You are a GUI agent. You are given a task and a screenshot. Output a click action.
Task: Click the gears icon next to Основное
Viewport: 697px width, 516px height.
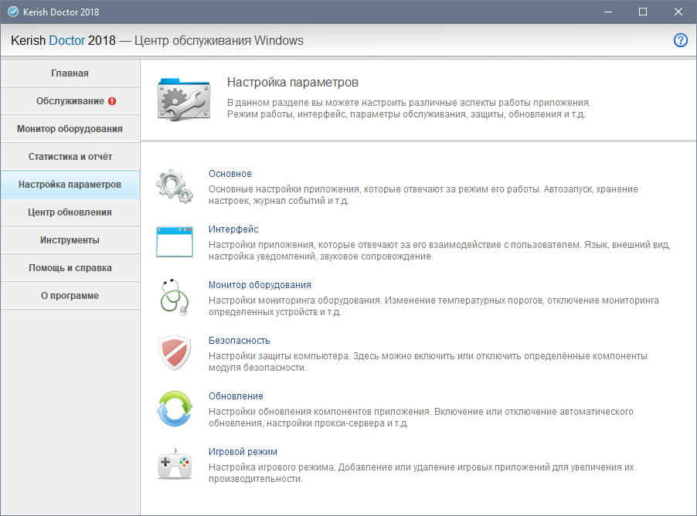coord(175,187)
